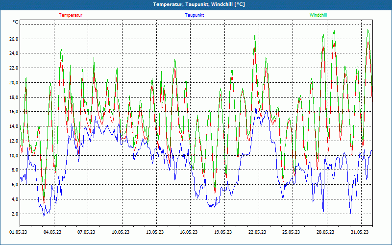Image resolution: width=392 pixels, height=245 pixels.
Task: Click the blue Taupunkt legend label
Action: pos(194,15)
